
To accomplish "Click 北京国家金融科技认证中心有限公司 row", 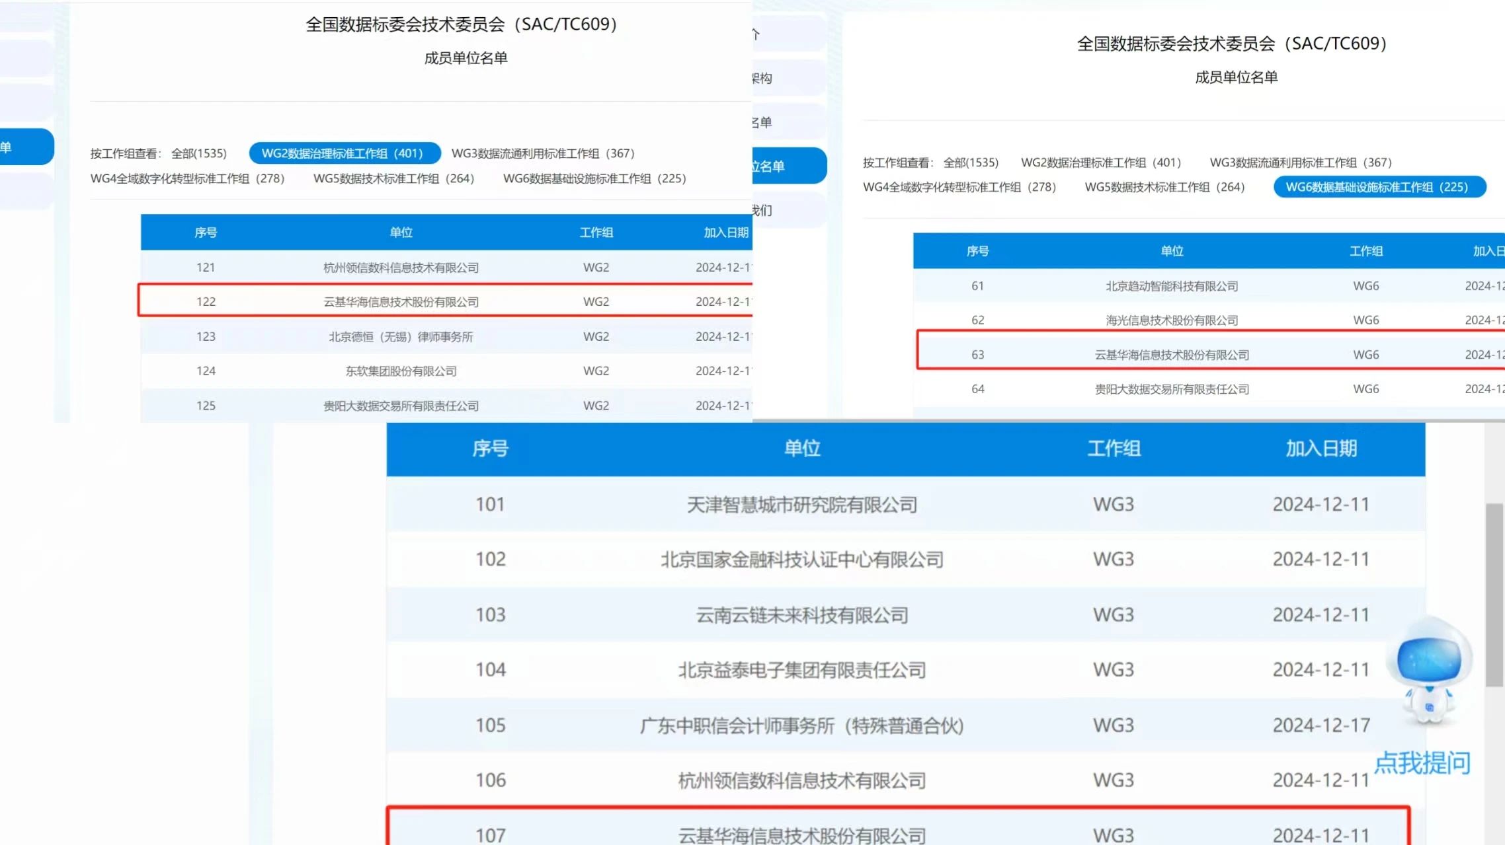I will click(905, 560).
